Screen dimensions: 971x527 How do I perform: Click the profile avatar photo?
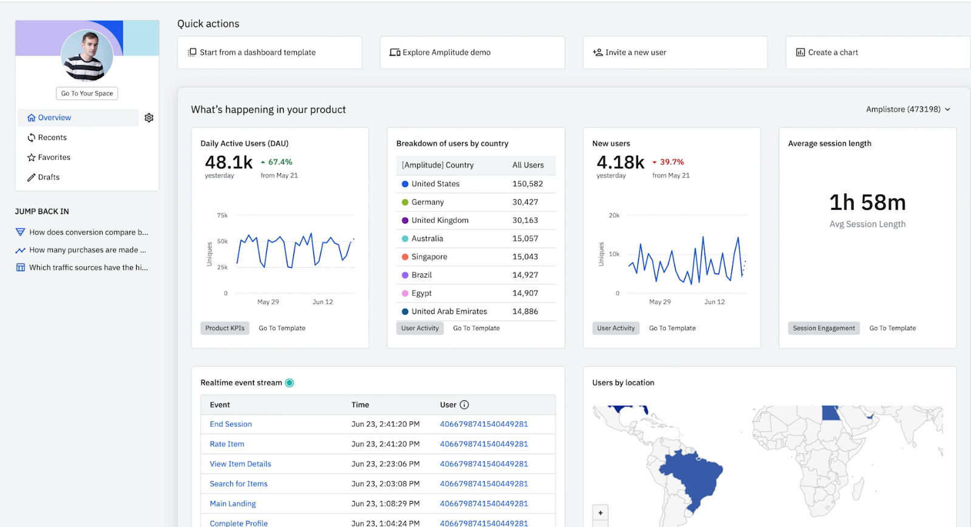tap(87, 56)
